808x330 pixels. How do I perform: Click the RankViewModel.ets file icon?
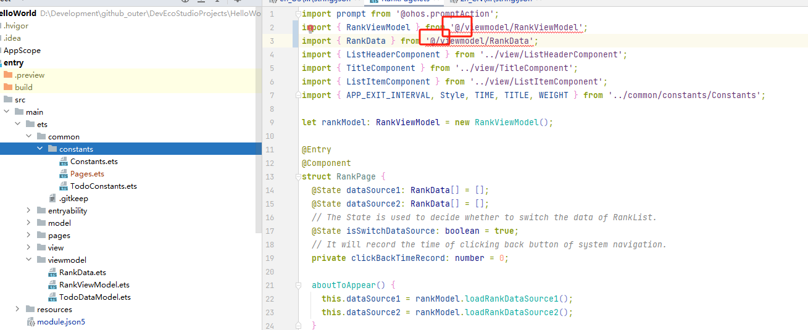pyautogui.click(x=52, y=285)
